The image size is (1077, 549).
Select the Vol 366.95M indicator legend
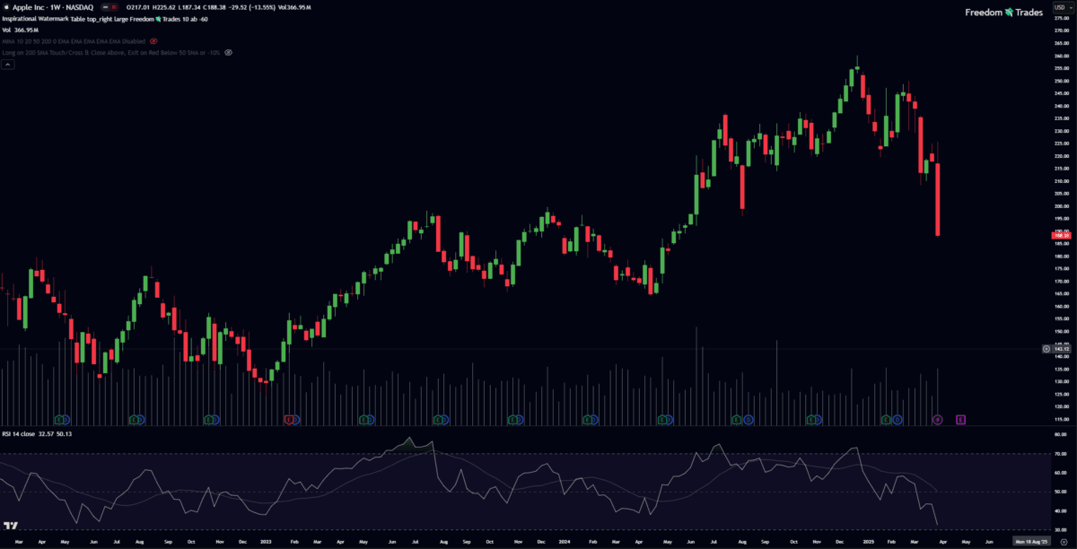(x=21, y=30)
